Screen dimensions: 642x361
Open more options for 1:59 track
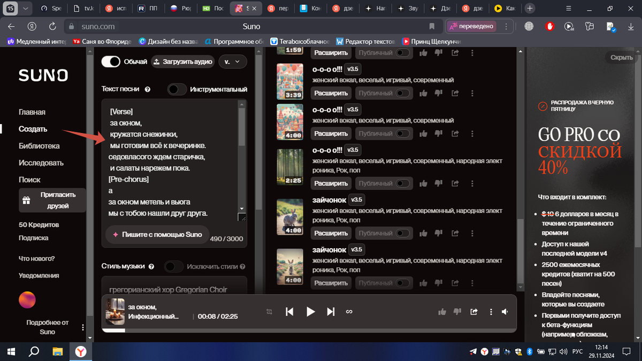(x=472, y=52)
